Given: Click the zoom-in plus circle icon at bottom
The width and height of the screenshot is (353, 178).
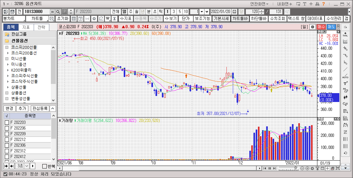Looking at the screenshot, I should click(x=307, y=168).
